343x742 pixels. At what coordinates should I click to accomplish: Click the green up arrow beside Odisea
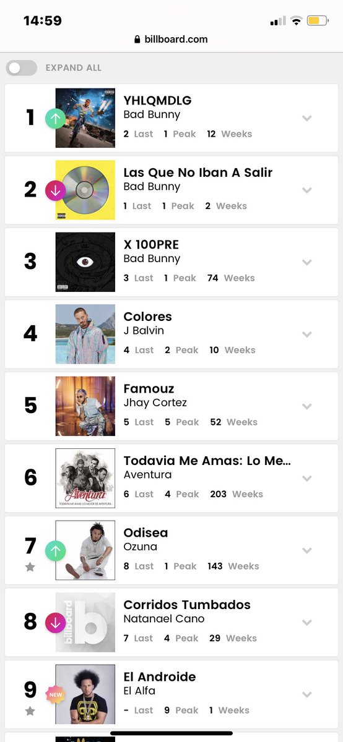[55, 550]
